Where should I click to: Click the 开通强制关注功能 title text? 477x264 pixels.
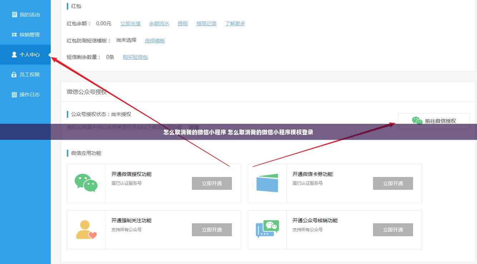pyautogui.click(x=131, y=220)
